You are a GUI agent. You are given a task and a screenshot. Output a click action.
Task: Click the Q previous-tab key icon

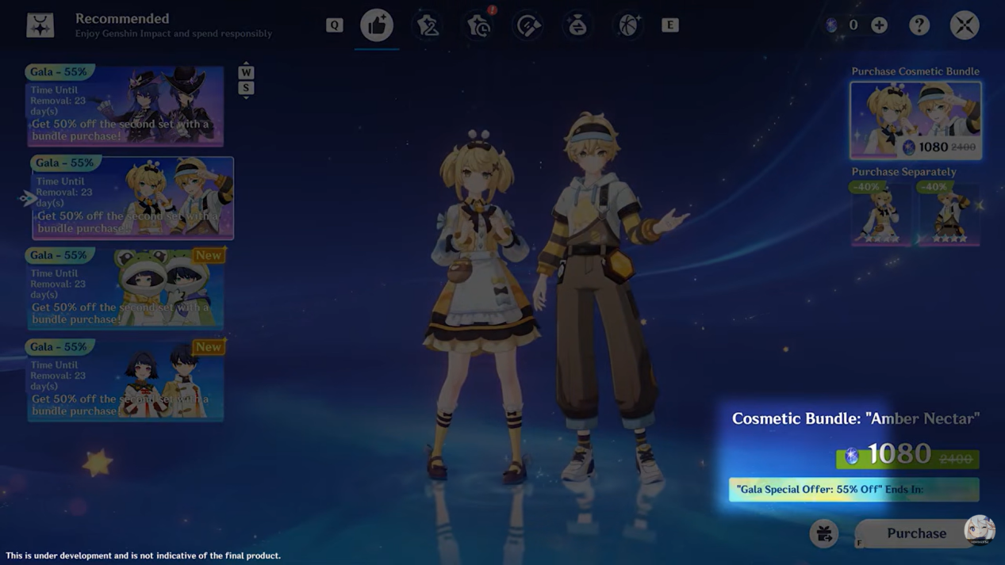pyautogui.click(x=335, y=25)
